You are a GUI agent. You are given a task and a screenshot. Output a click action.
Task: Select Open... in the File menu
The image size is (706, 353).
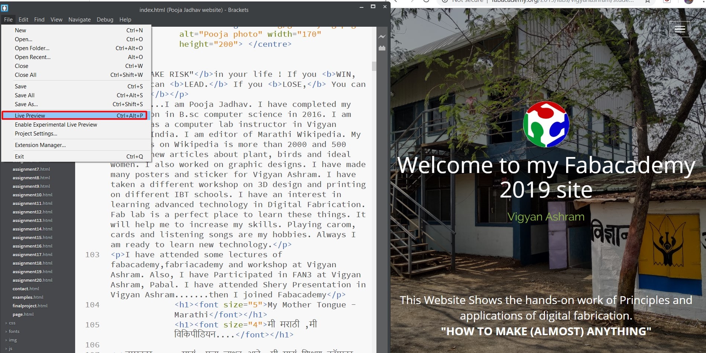76,39
